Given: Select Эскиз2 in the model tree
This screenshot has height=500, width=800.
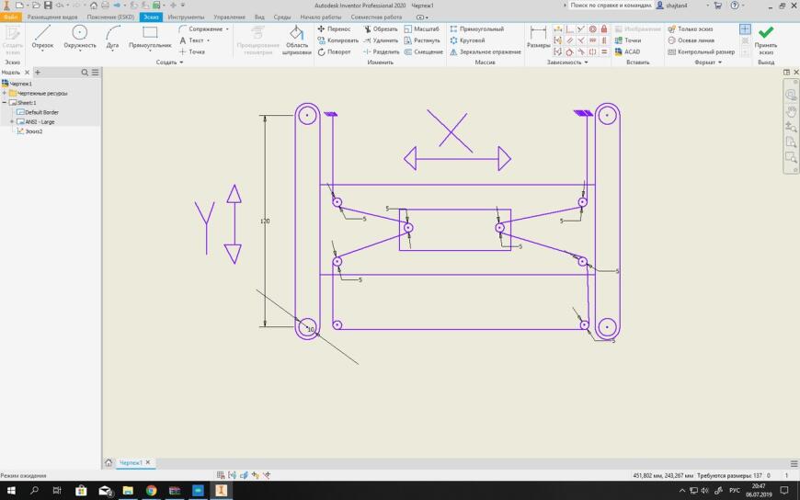Looking at the screenshot, I should [34, 131].
